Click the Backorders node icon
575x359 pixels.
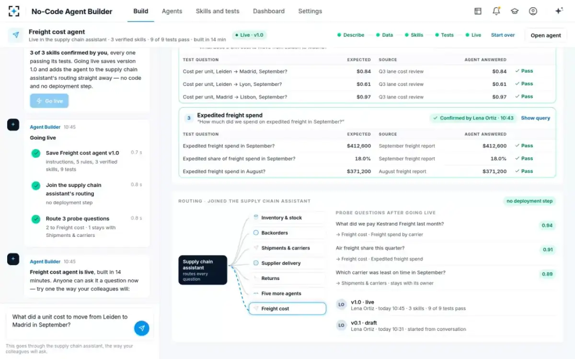(x=256, y=233)
